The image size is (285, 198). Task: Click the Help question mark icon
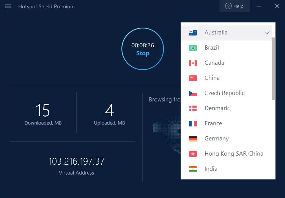point(228,6)
